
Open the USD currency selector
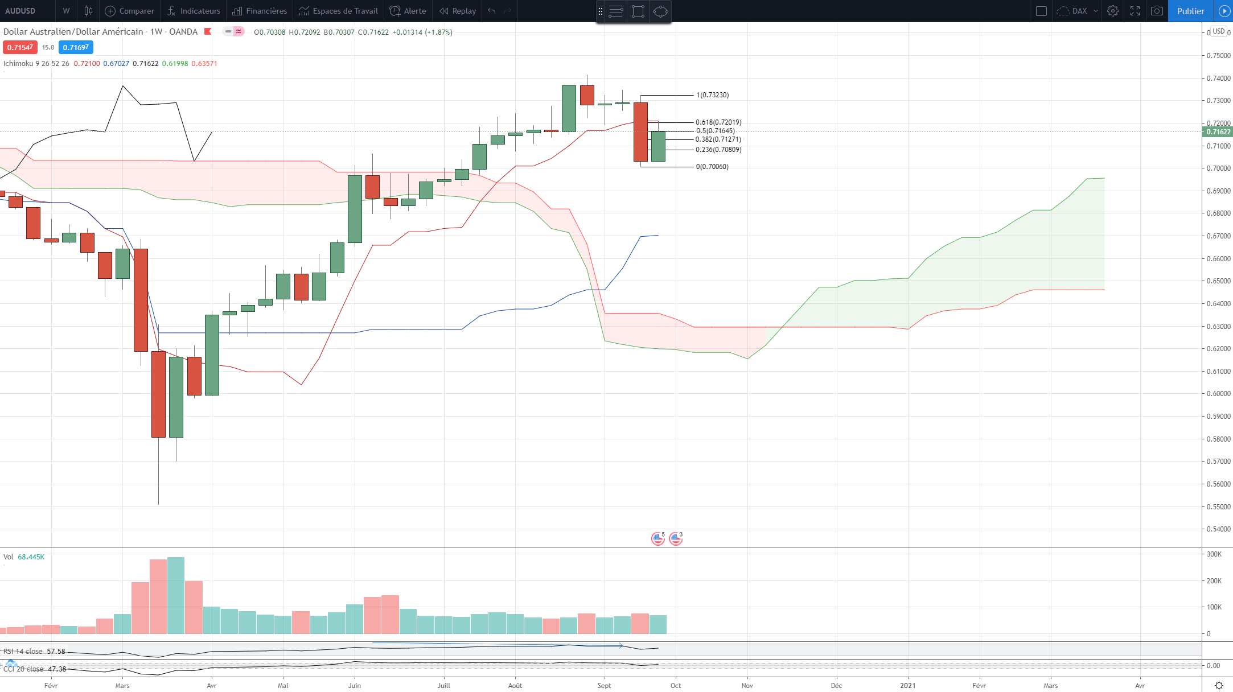pos(1219,31)
